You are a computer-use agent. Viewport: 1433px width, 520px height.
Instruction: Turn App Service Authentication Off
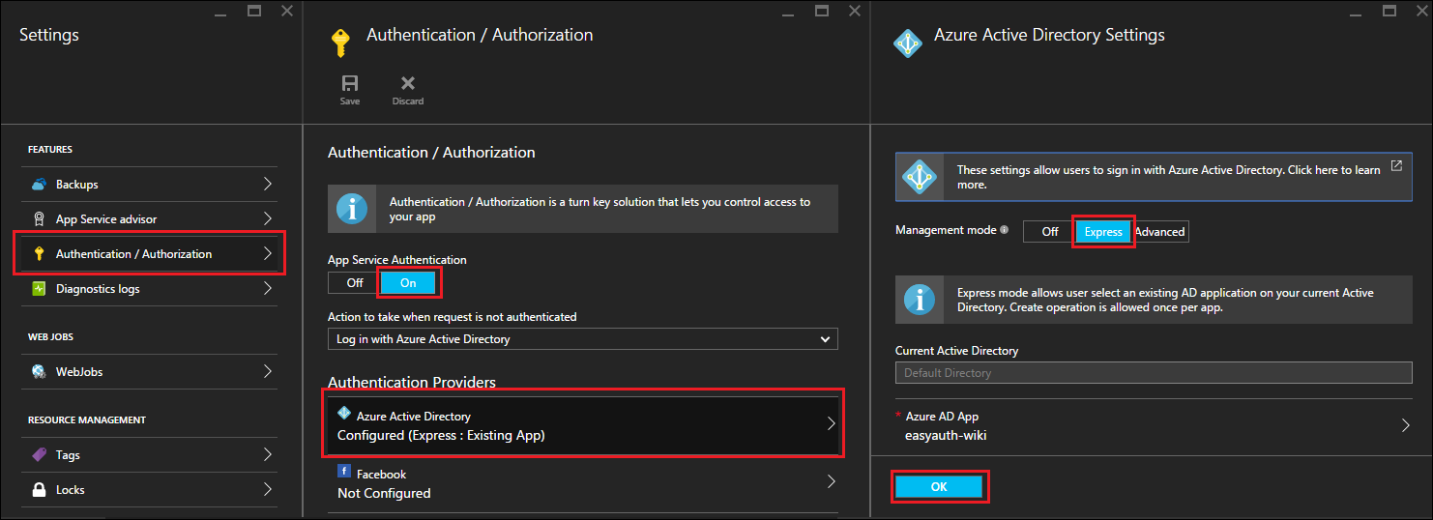pyautogui.click(x=355, y=283)
